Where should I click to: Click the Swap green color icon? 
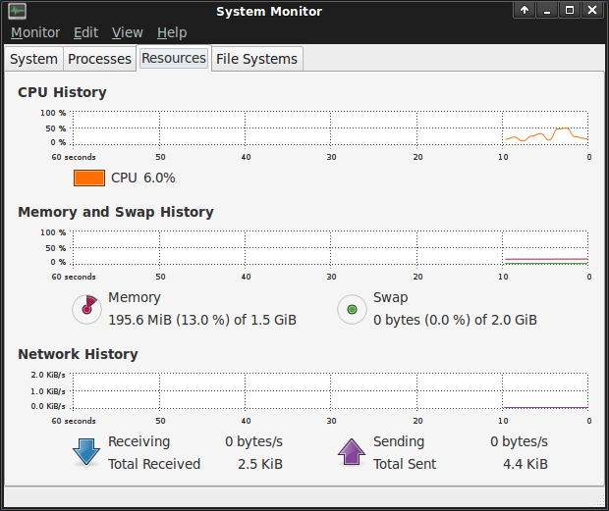pyautogui.click(x=352, y=310)
